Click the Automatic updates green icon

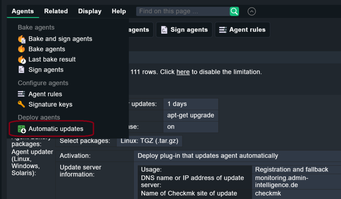click(x=22, y=129)
